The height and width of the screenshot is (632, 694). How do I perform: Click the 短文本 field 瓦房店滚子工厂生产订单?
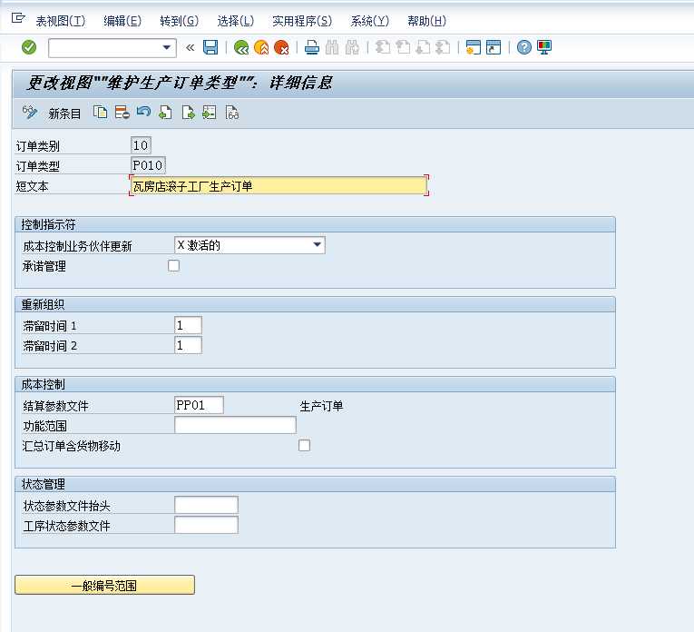(x=279, y=185)
